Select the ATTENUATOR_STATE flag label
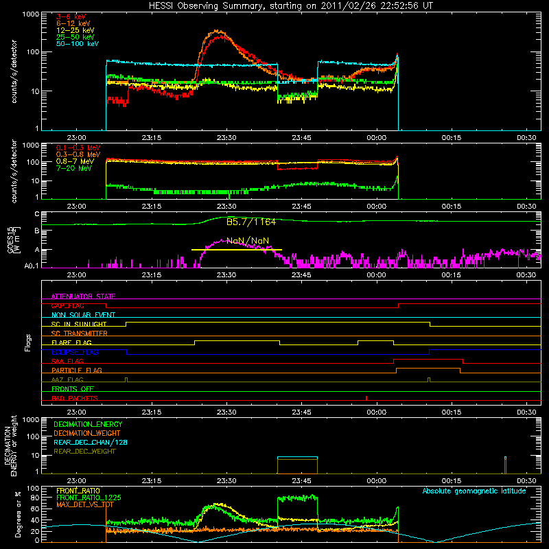Screen dimensions: 549x549 click(x=83, y=296)
